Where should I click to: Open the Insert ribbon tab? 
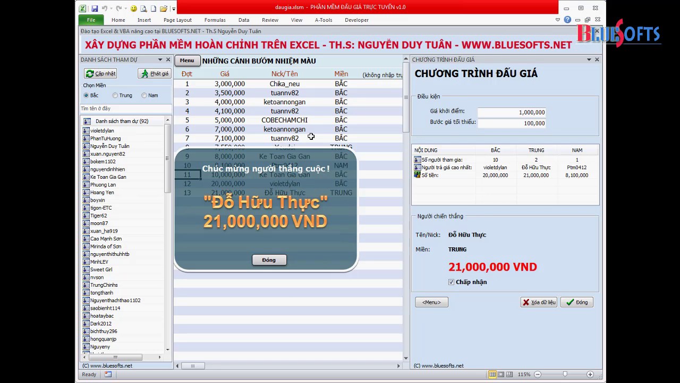[x=144, y=20]
